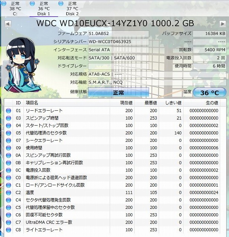This screenshot has height=237, width=229.
Task: Click status orb for ID C2 row
Action: pyautogui.click(x=9, y=193)
